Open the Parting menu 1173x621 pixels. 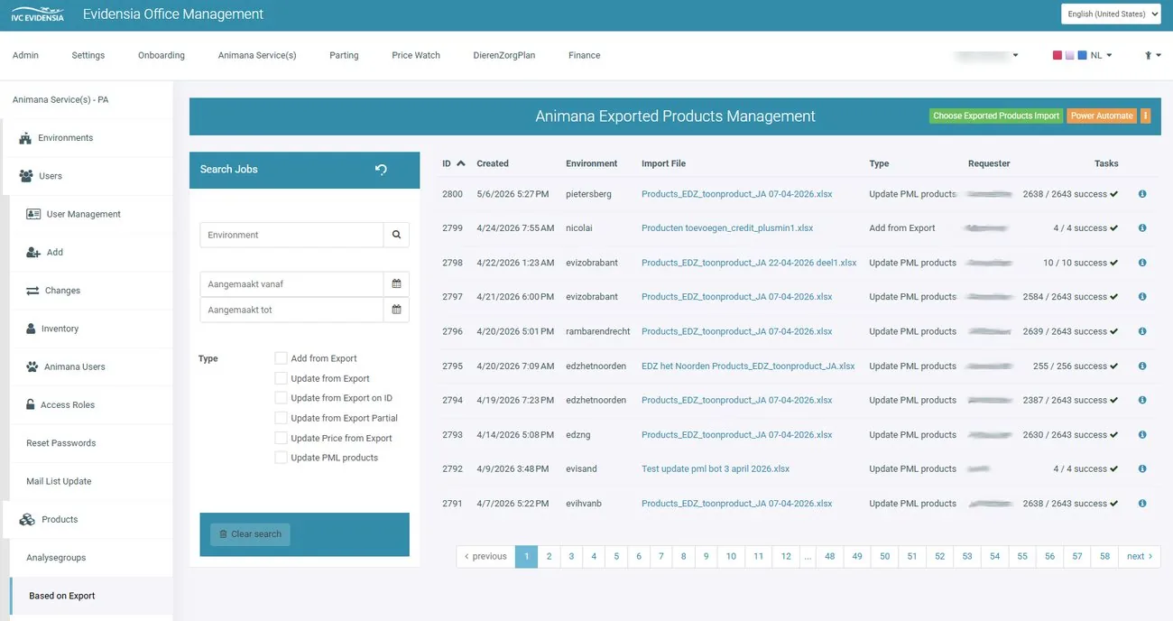[x=344, y=55]
